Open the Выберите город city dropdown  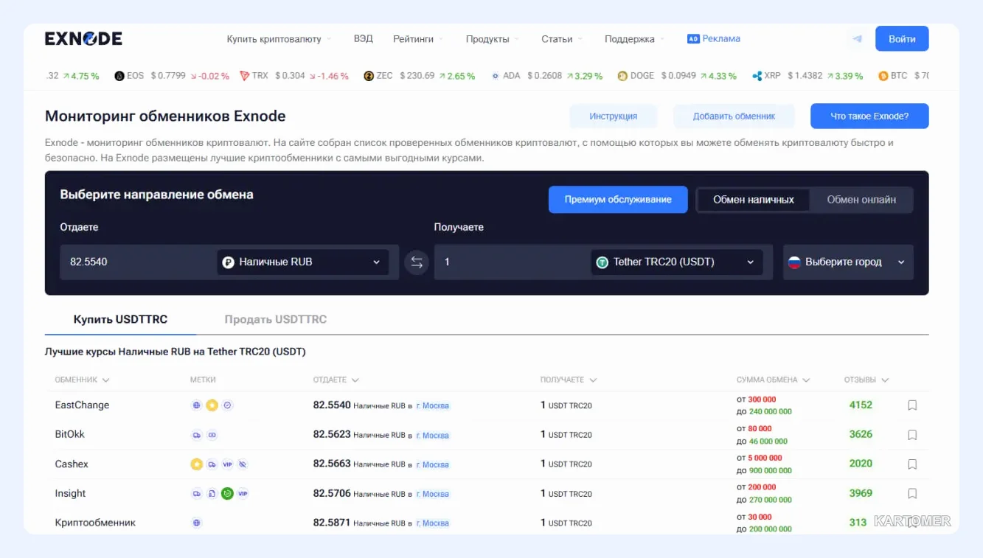coord(848,262)
